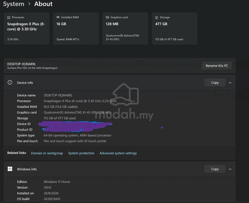Click the DESKTOP-0QNA89L device name header
The height and width of the screenshot is (203, 249).
(22, 64)
